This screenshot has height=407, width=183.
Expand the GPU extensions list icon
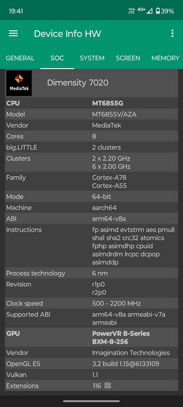coord(107,386)
